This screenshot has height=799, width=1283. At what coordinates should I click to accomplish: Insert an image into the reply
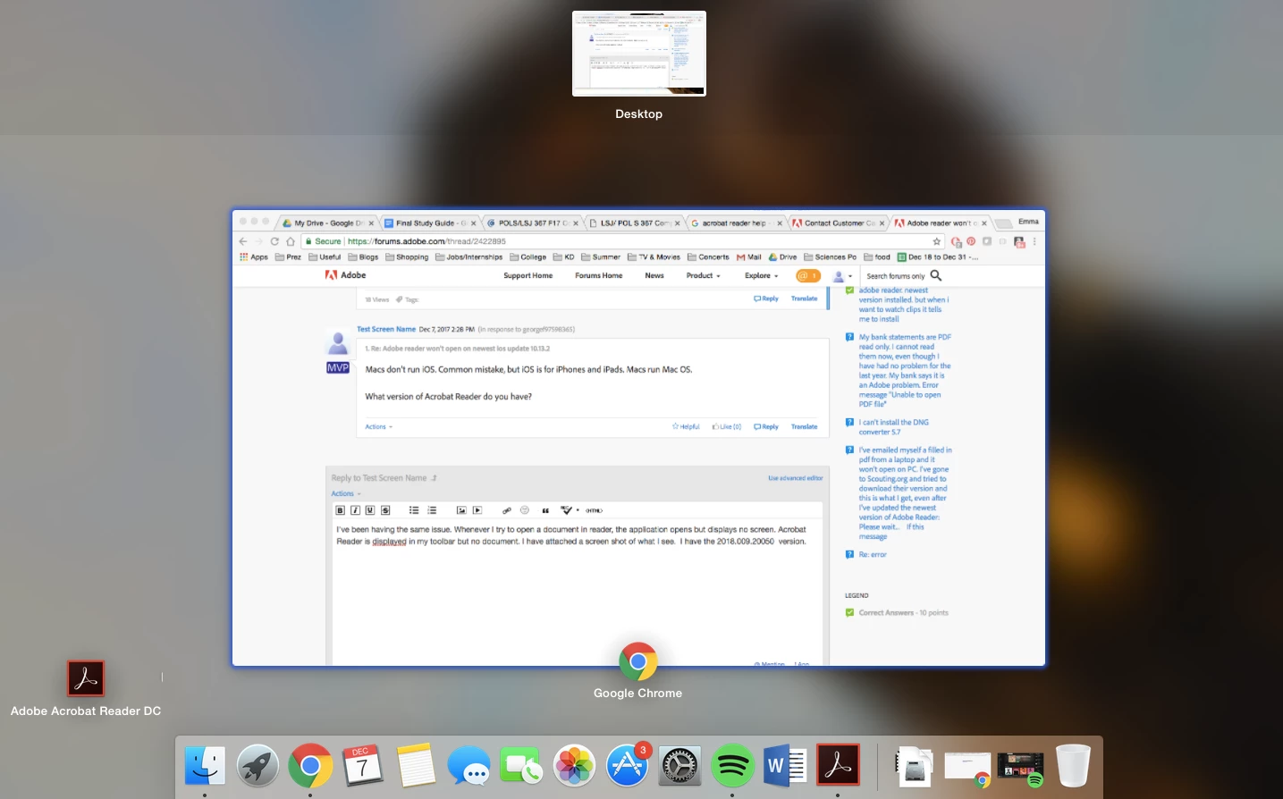pyautogui.click(x=461, y=510)
